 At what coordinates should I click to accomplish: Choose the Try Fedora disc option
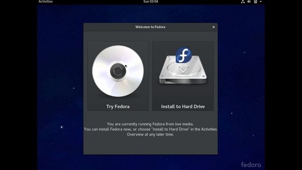118,76
